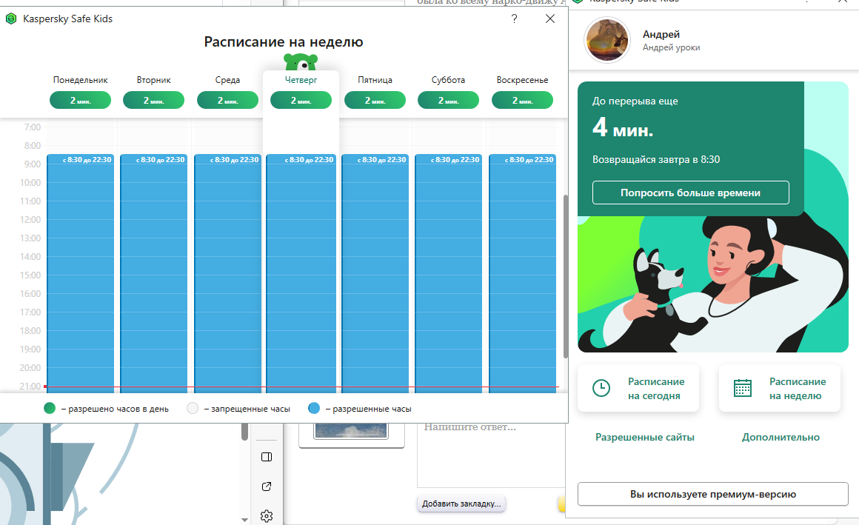Select the Воскресенье day tab
The width and height of the screenshot is (859, 525).
click(522, 80)
